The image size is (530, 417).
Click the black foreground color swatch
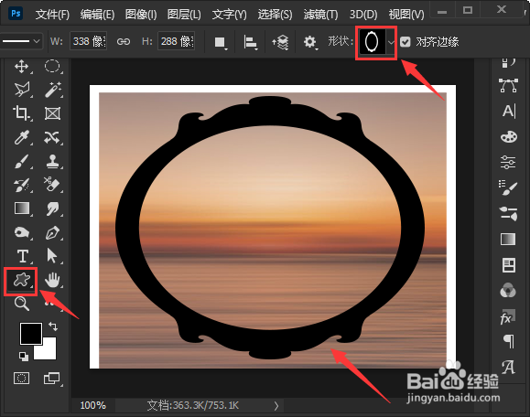coord(31,334)
